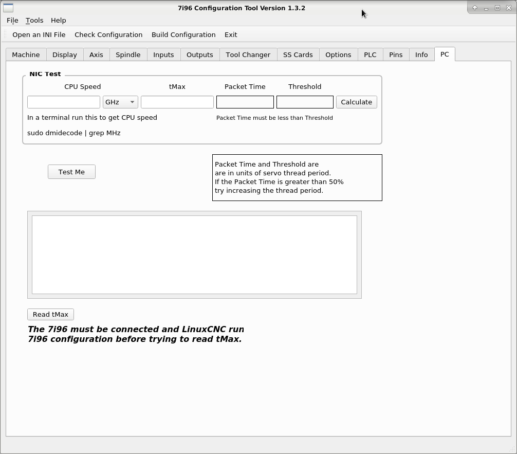Click the Test Me button
The image size is (517, 454).
click(x=71, y=172)
